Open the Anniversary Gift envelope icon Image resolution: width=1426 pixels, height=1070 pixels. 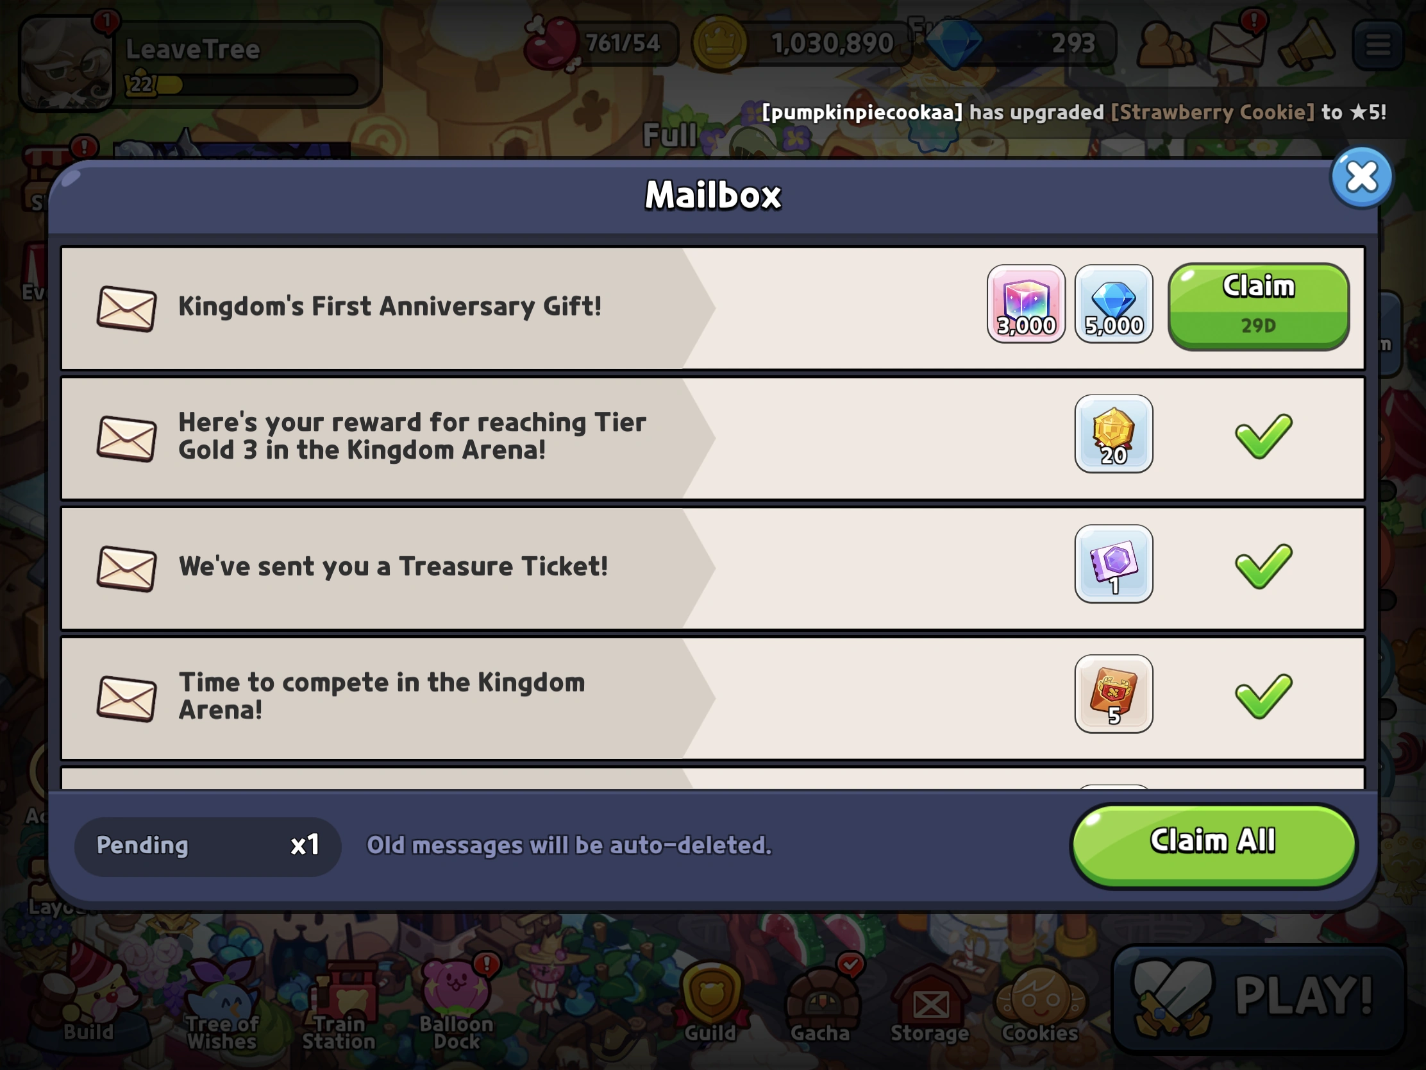(x=126, y=309)
